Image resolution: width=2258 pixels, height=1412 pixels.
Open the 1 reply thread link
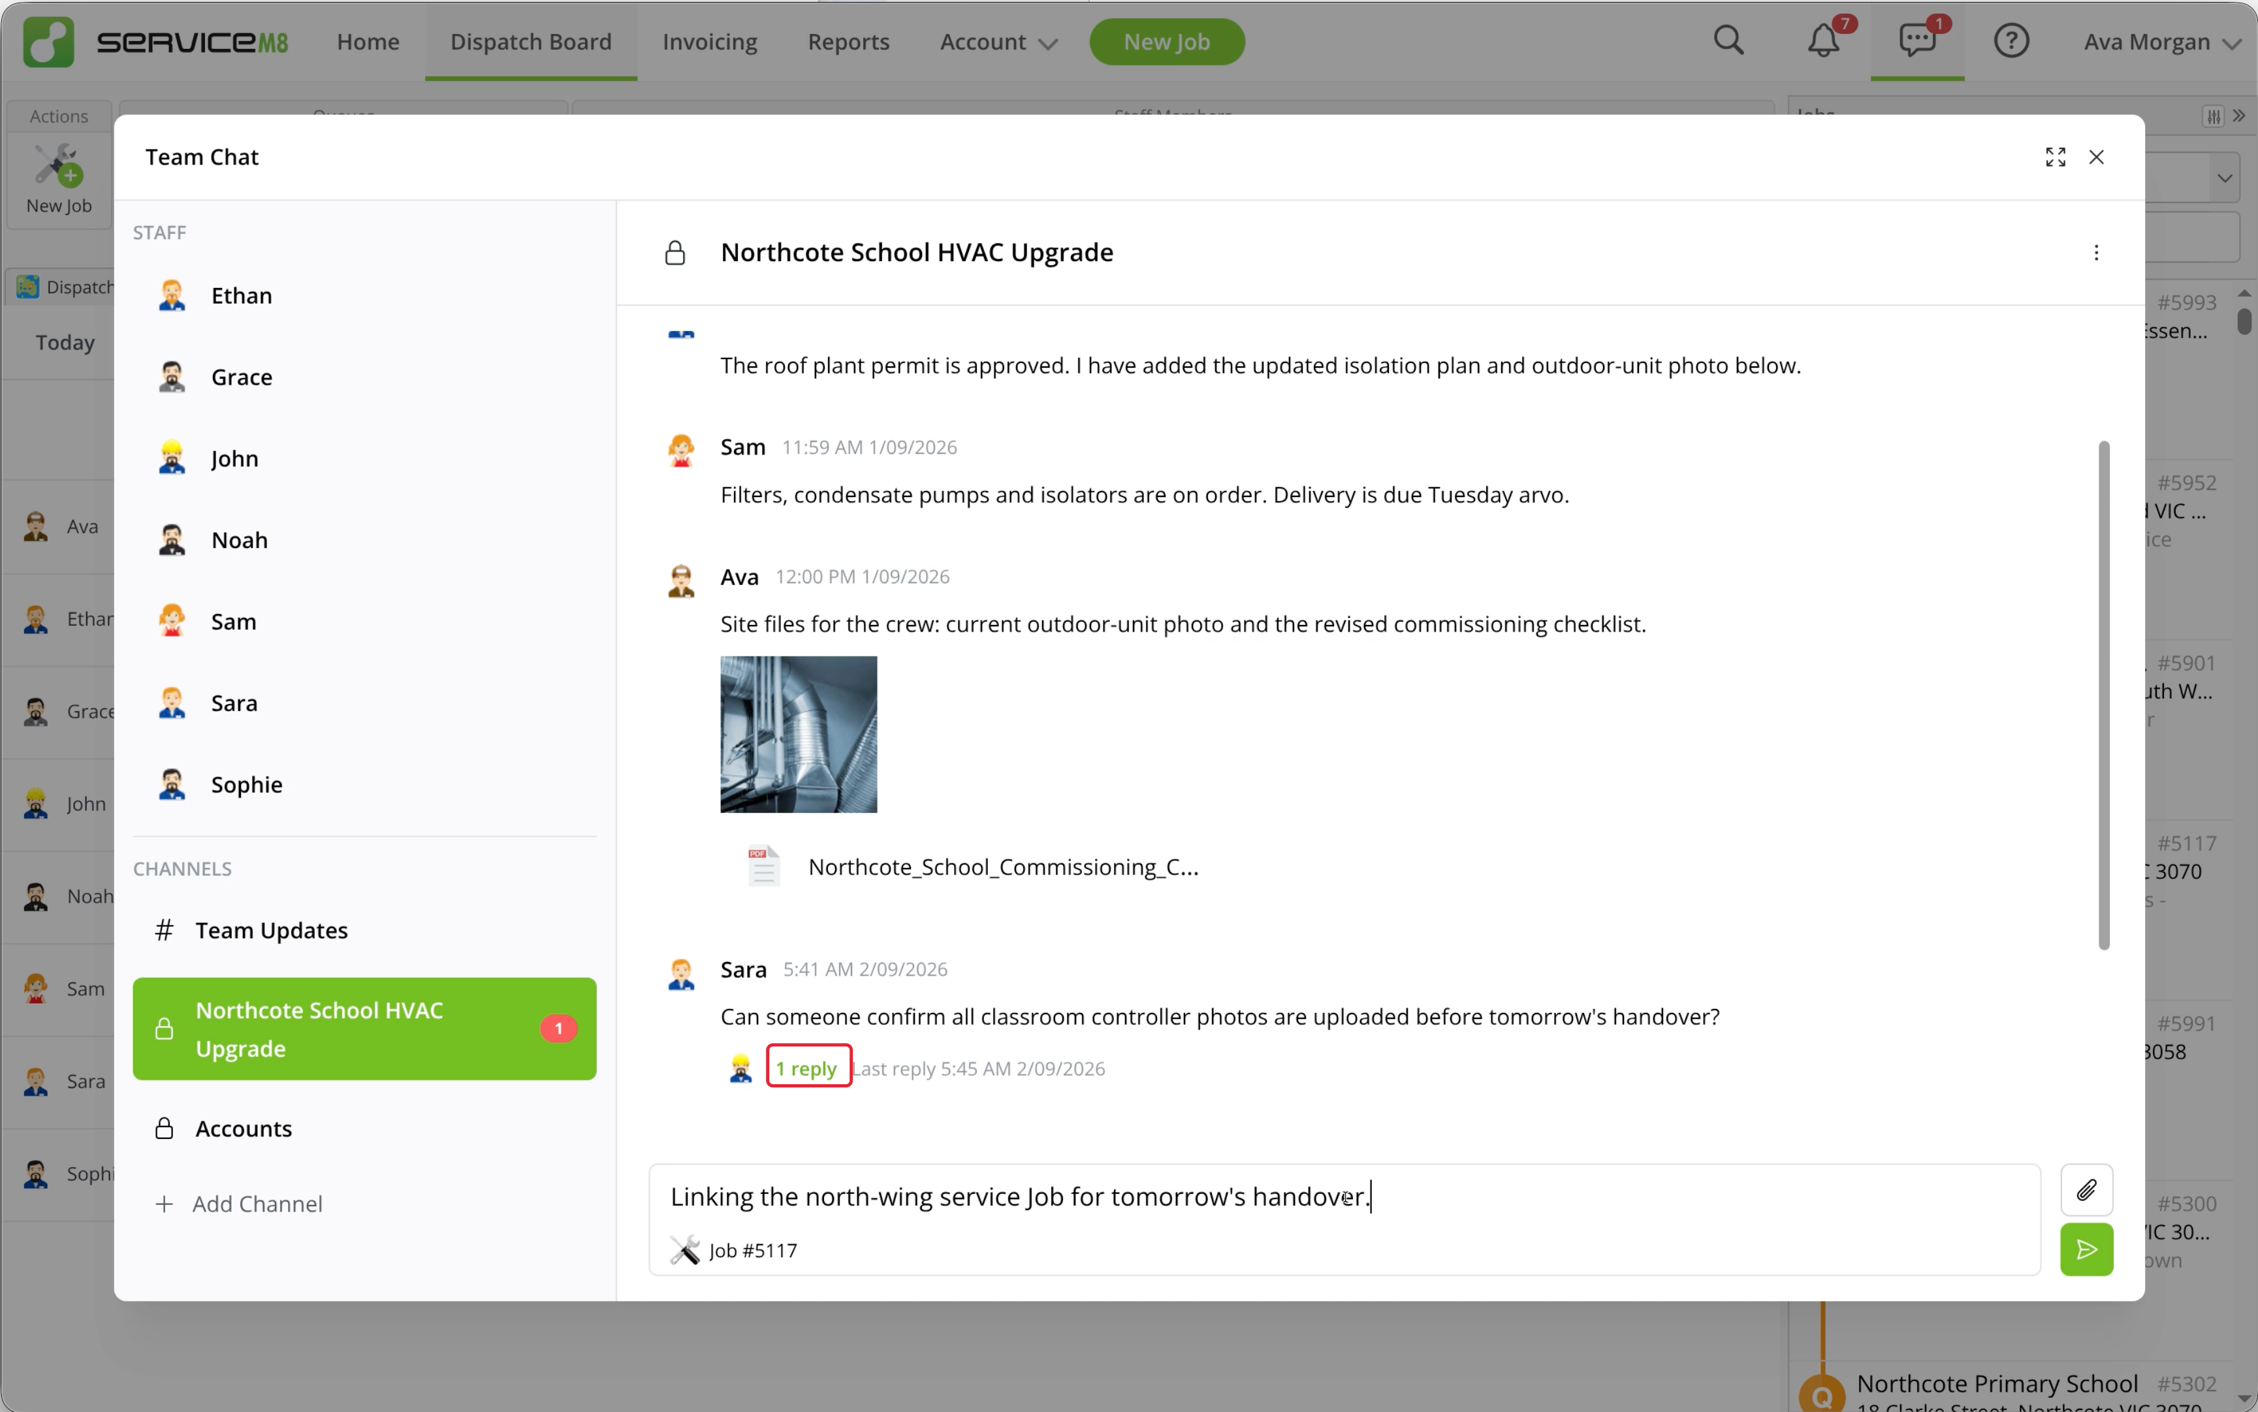(x=806, y=1068)
